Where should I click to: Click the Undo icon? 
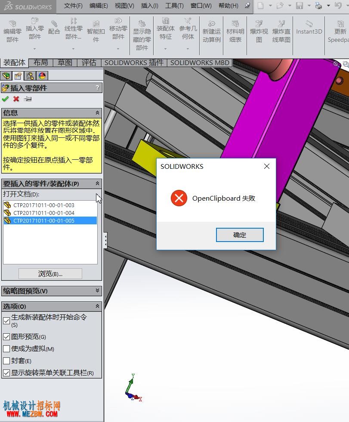click(x=338, y=5)
